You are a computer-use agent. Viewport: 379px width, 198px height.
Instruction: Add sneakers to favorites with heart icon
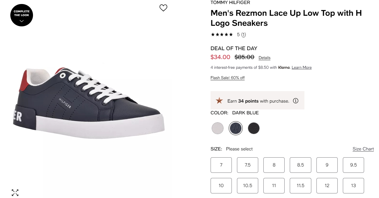(x=163, y=8)
